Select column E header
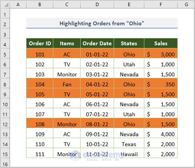This screenshot has width=195, height=168. 129,5
